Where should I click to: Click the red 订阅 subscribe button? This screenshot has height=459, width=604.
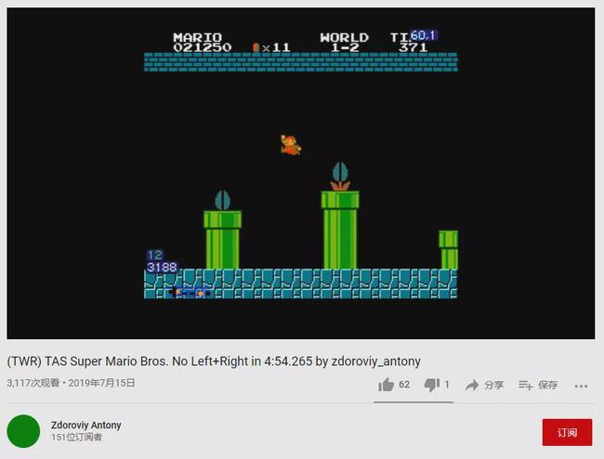[x=567, y=432]
